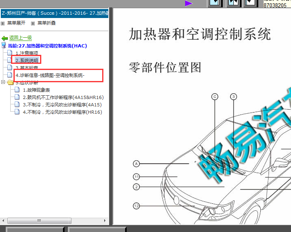Collapse the 5.症状诊断 folder node
Screen dimensions: 291x232
pyautogui.click(x=3, y=82)
